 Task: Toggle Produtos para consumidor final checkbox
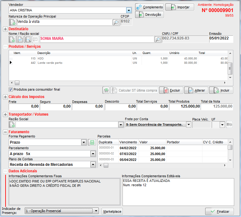(11, 90)
